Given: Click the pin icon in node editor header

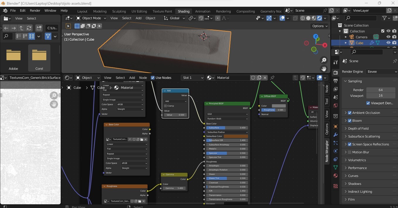Looking at the screenshot, I should pos(272,78).
